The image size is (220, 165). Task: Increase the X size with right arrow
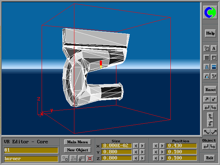click(x=142, y=146)
